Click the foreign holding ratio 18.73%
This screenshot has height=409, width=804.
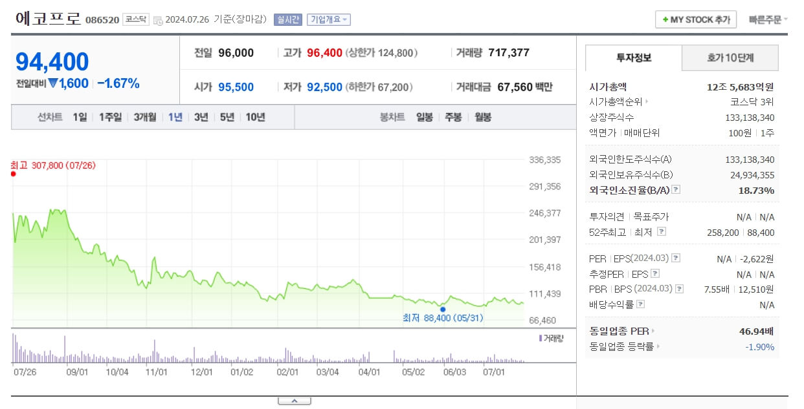click(x=756, y=190)
